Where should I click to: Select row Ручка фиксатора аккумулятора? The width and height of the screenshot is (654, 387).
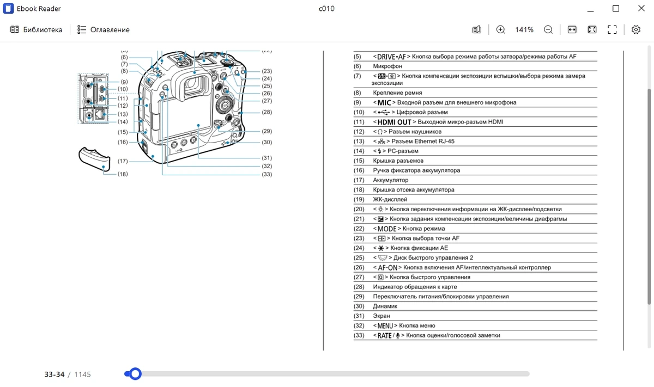(475, 170)
